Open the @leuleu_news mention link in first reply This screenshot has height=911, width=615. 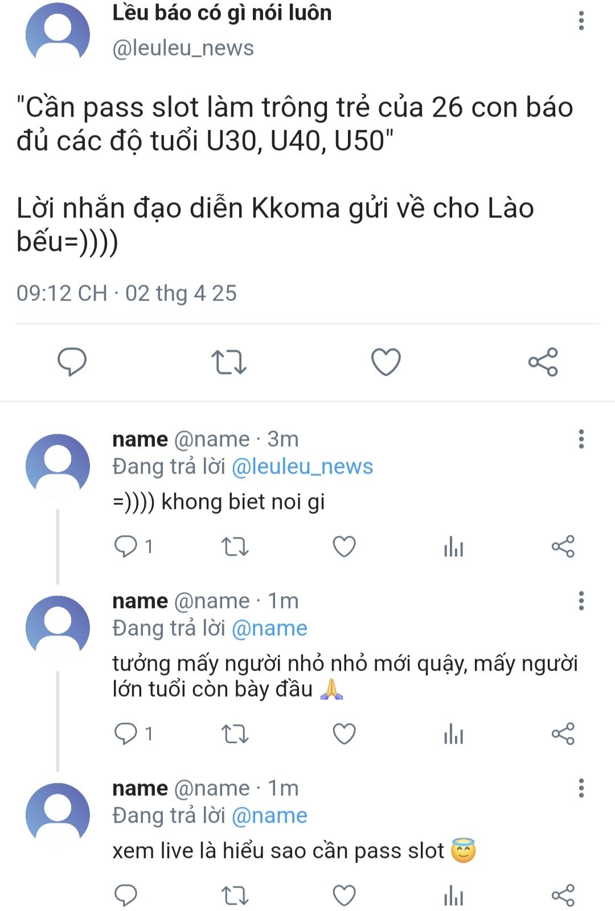302,467
